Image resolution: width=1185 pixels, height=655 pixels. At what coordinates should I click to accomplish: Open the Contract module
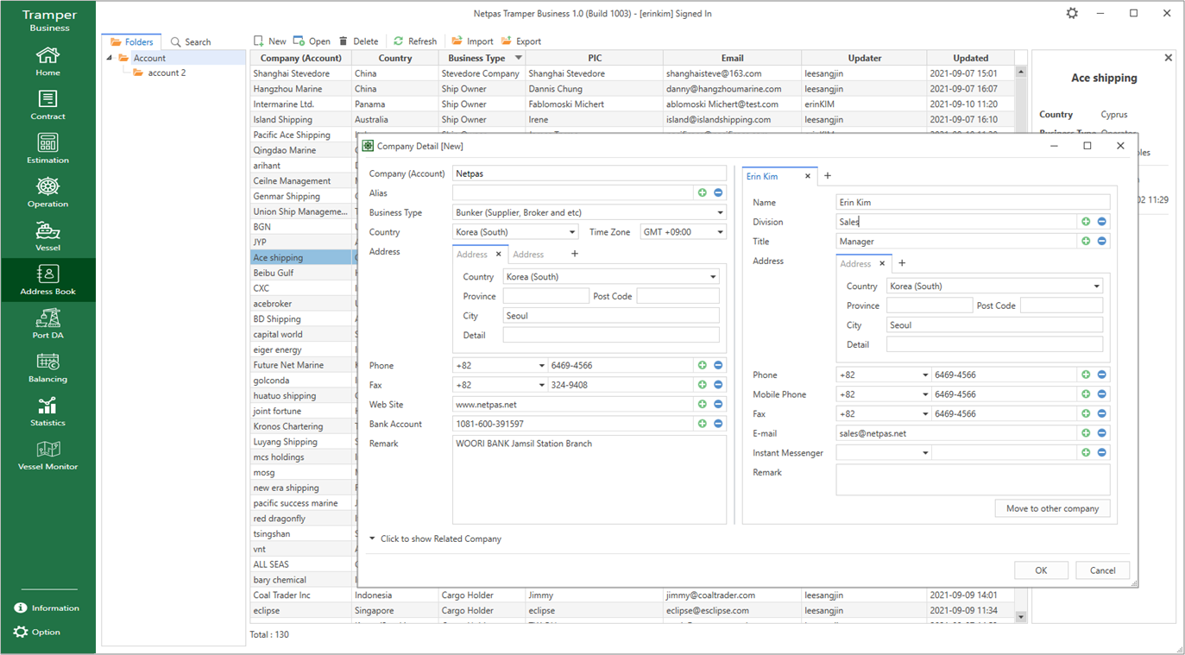[x=47, y=105]
